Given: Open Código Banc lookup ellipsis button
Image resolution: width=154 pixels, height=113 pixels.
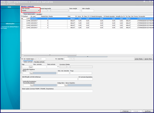Looking at the screenshot, I should click(66, 85).
